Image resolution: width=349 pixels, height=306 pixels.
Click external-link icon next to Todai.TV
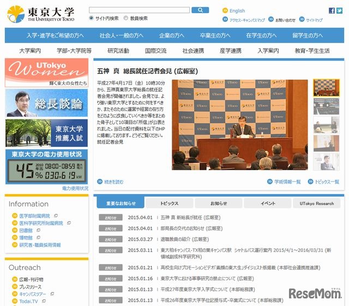[44, 301]
